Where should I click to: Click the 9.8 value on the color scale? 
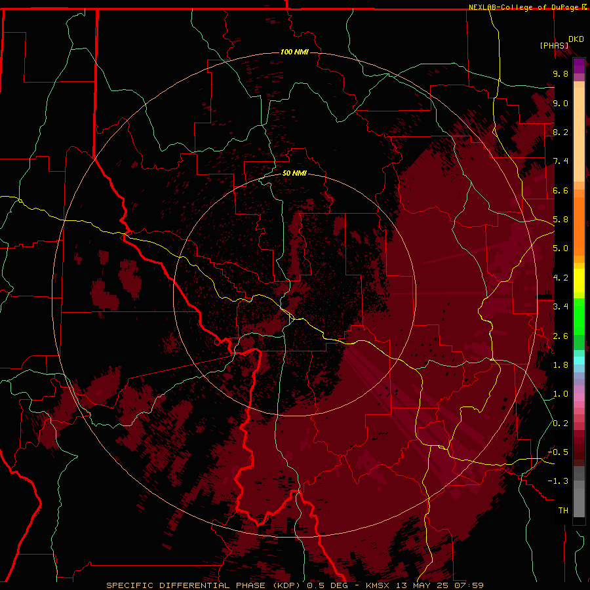click(x=560, y=73)
